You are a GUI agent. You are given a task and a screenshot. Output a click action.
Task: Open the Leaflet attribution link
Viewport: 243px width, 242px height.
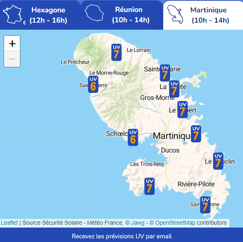pos(9,223)
